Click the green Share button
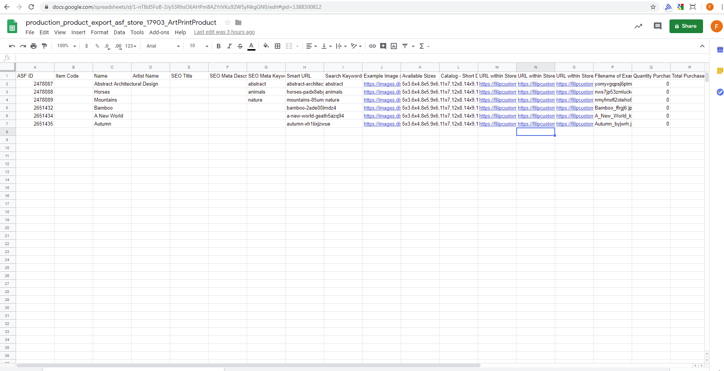 coord(686,26)
